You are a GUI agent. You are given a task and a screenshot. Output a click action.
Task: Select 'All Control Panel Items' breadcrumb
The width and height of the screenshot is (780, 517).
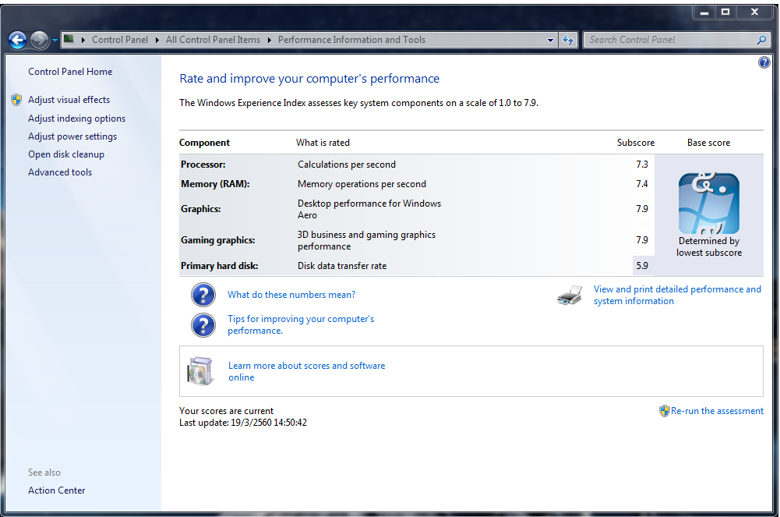[213, 40]
